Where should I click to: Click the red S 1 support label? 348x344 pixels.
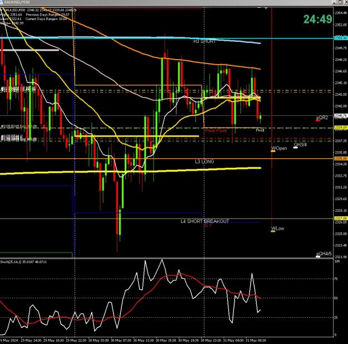(208, 226)
